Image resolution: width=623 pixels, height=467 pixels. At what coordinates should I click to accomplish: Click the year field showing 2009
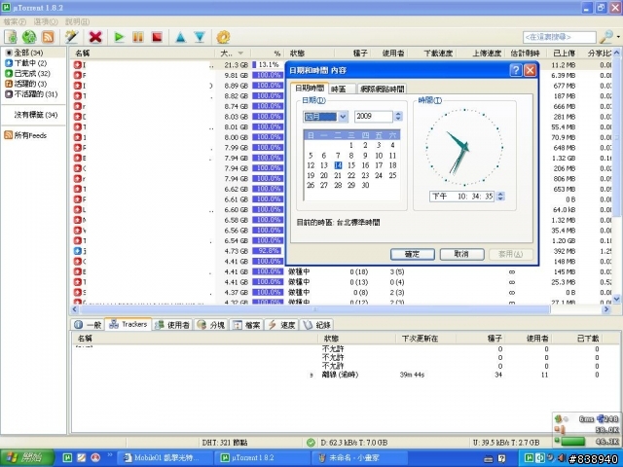pyautogui.click(x=374, y=117)
